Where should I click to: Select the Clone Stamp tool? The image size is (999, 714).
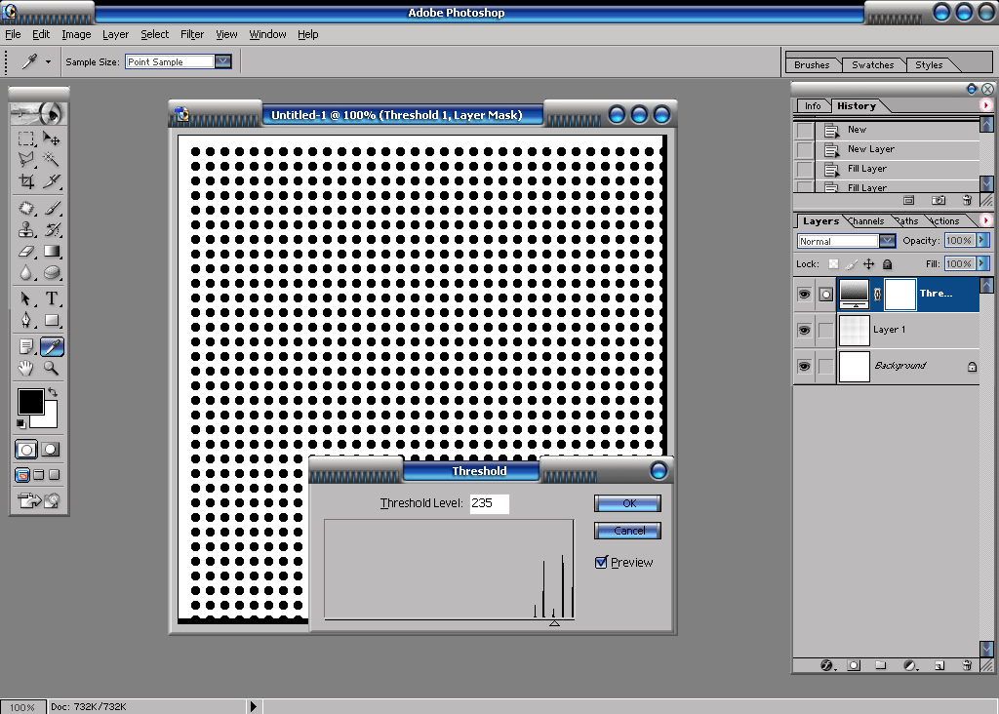coord(26,230)
